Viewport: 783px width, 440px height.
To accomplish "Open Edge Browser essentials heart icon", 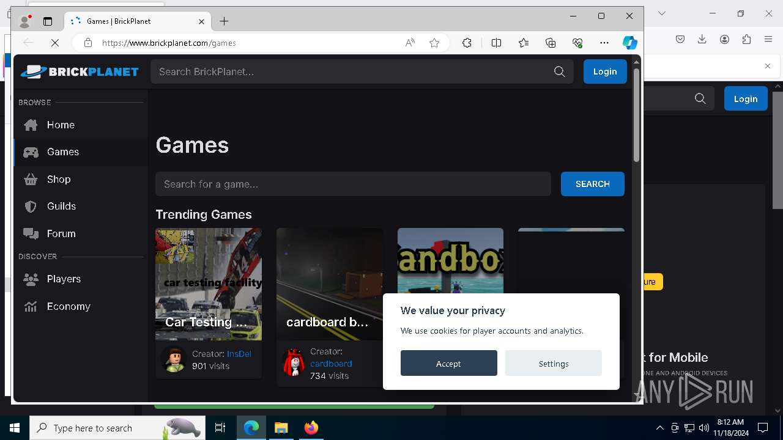I will tap(577, 43).
